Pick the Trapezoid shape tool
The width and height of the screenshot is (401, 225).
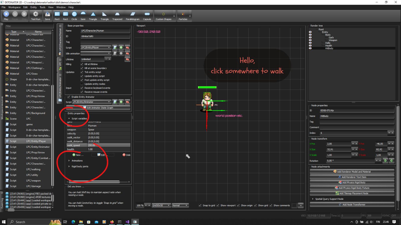click(x=117, y=15)
